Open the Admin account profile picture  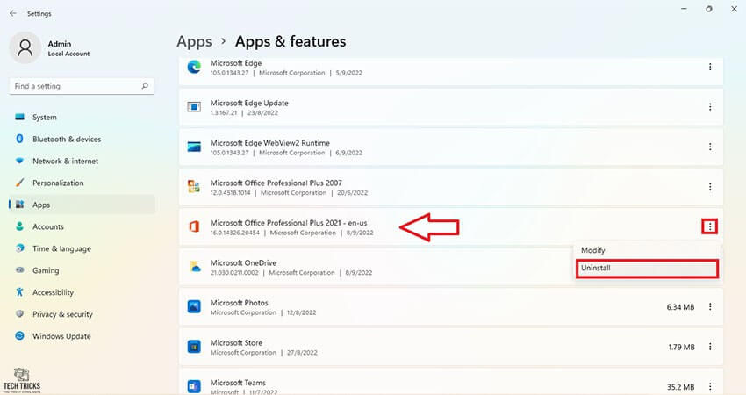25,47
